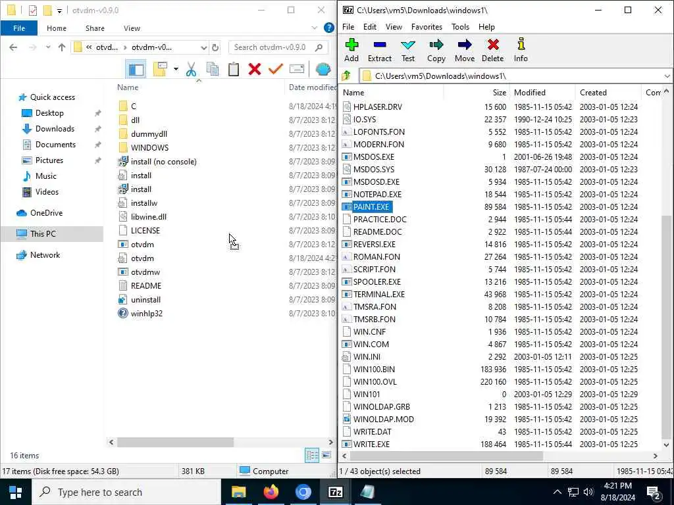674x505 pixels.
Task: Open the Tools menu in 7-Zip
Action: [460, 26]
